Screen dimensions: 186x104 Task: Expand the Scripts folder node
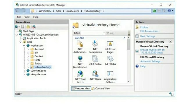click(28, 64)
